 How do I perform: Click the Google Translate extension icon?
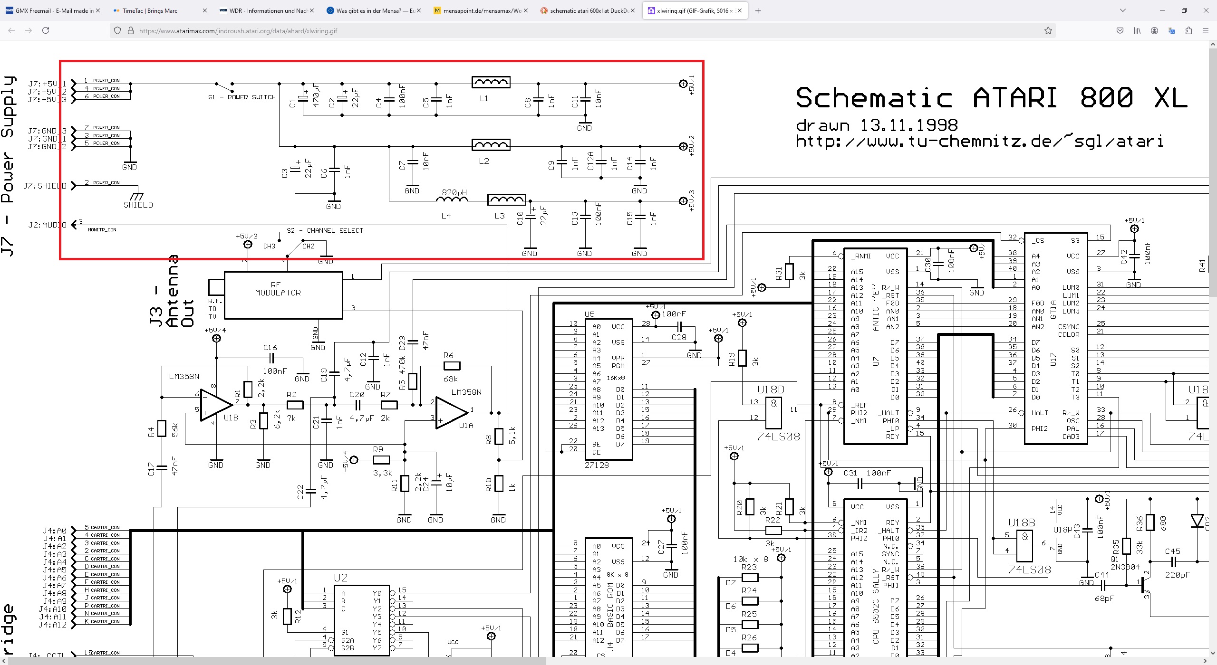(x=1171, y=31)
